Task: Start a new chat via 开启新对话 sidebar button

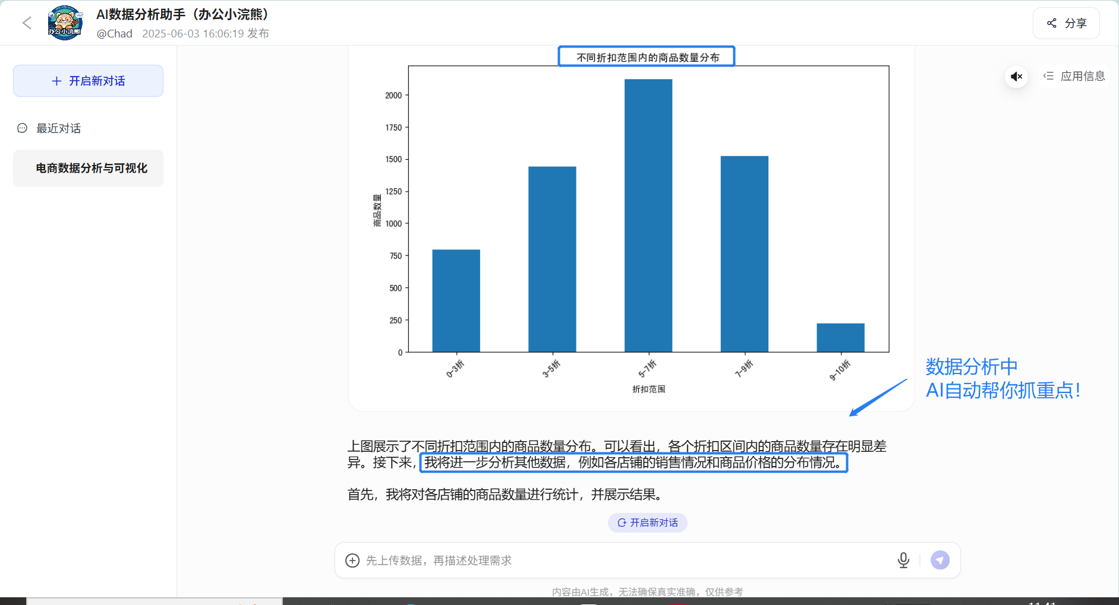Action: pos(88,81)
